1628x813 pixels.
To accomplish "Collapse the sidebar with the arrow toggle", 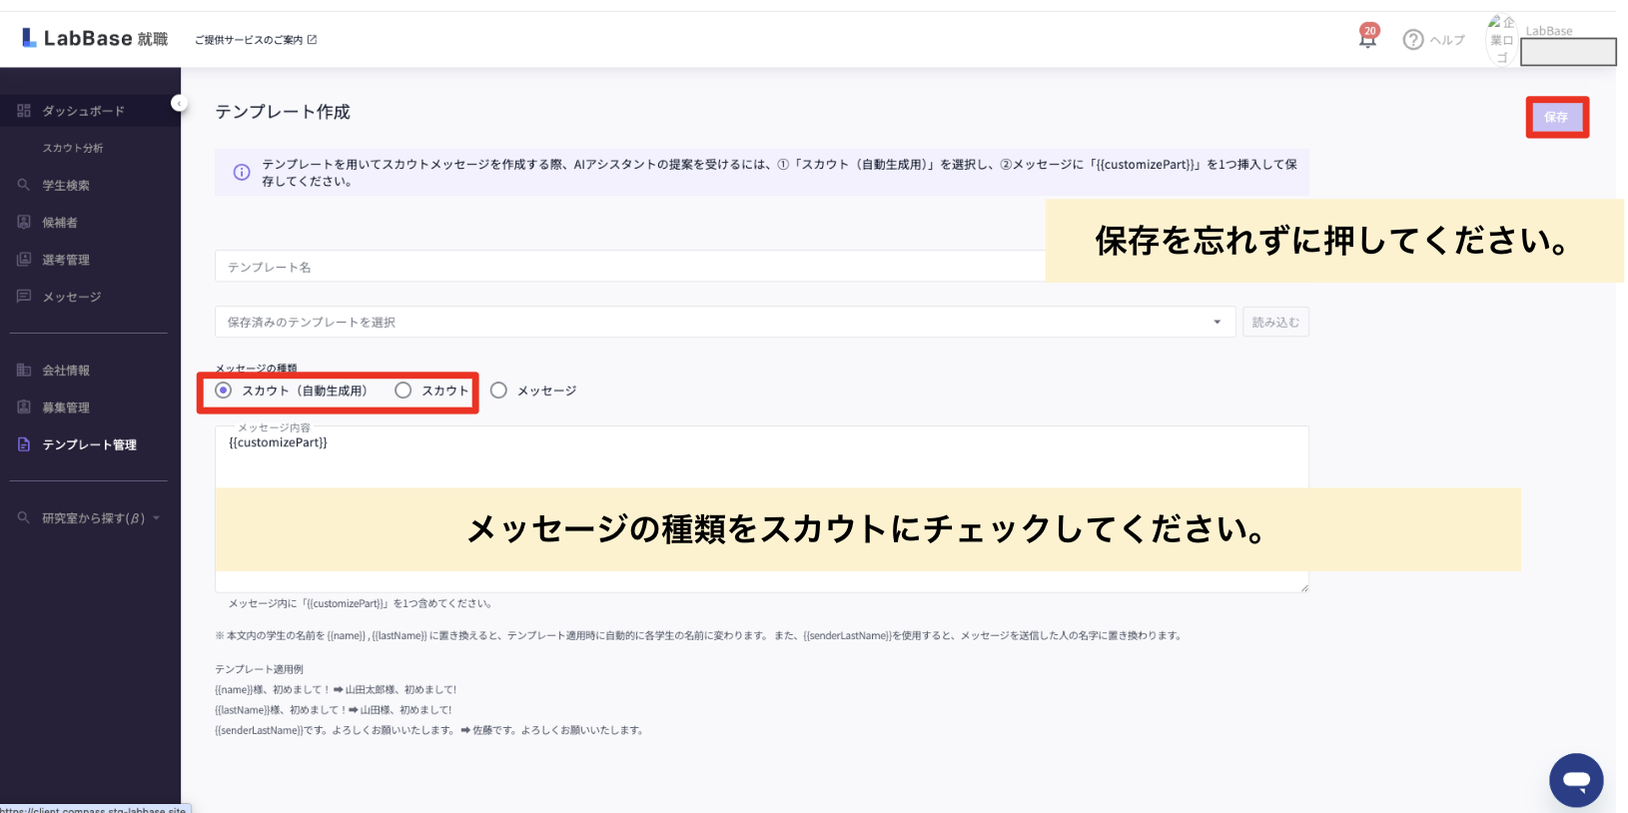I will [179, 103].
